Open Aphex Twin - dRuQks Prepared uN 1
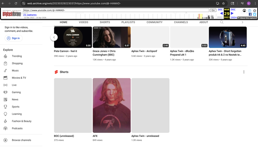This screenshot has height=147, width=258. 182,53
